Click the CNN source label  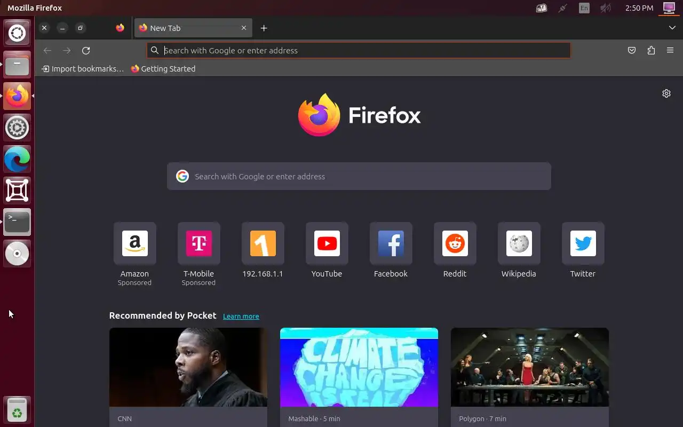[x=125, y=419]
